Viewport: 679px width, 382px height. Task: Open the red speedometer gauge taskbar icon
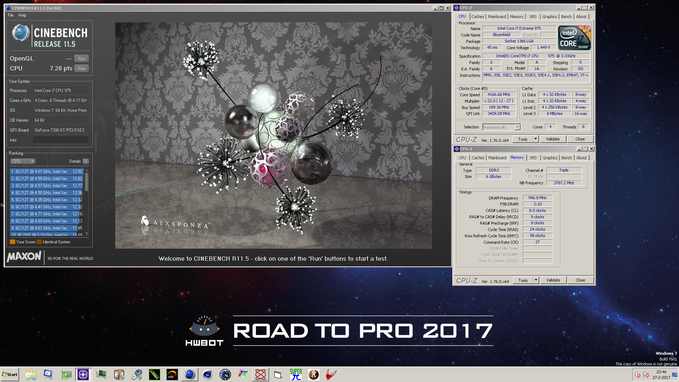[172, 375]
